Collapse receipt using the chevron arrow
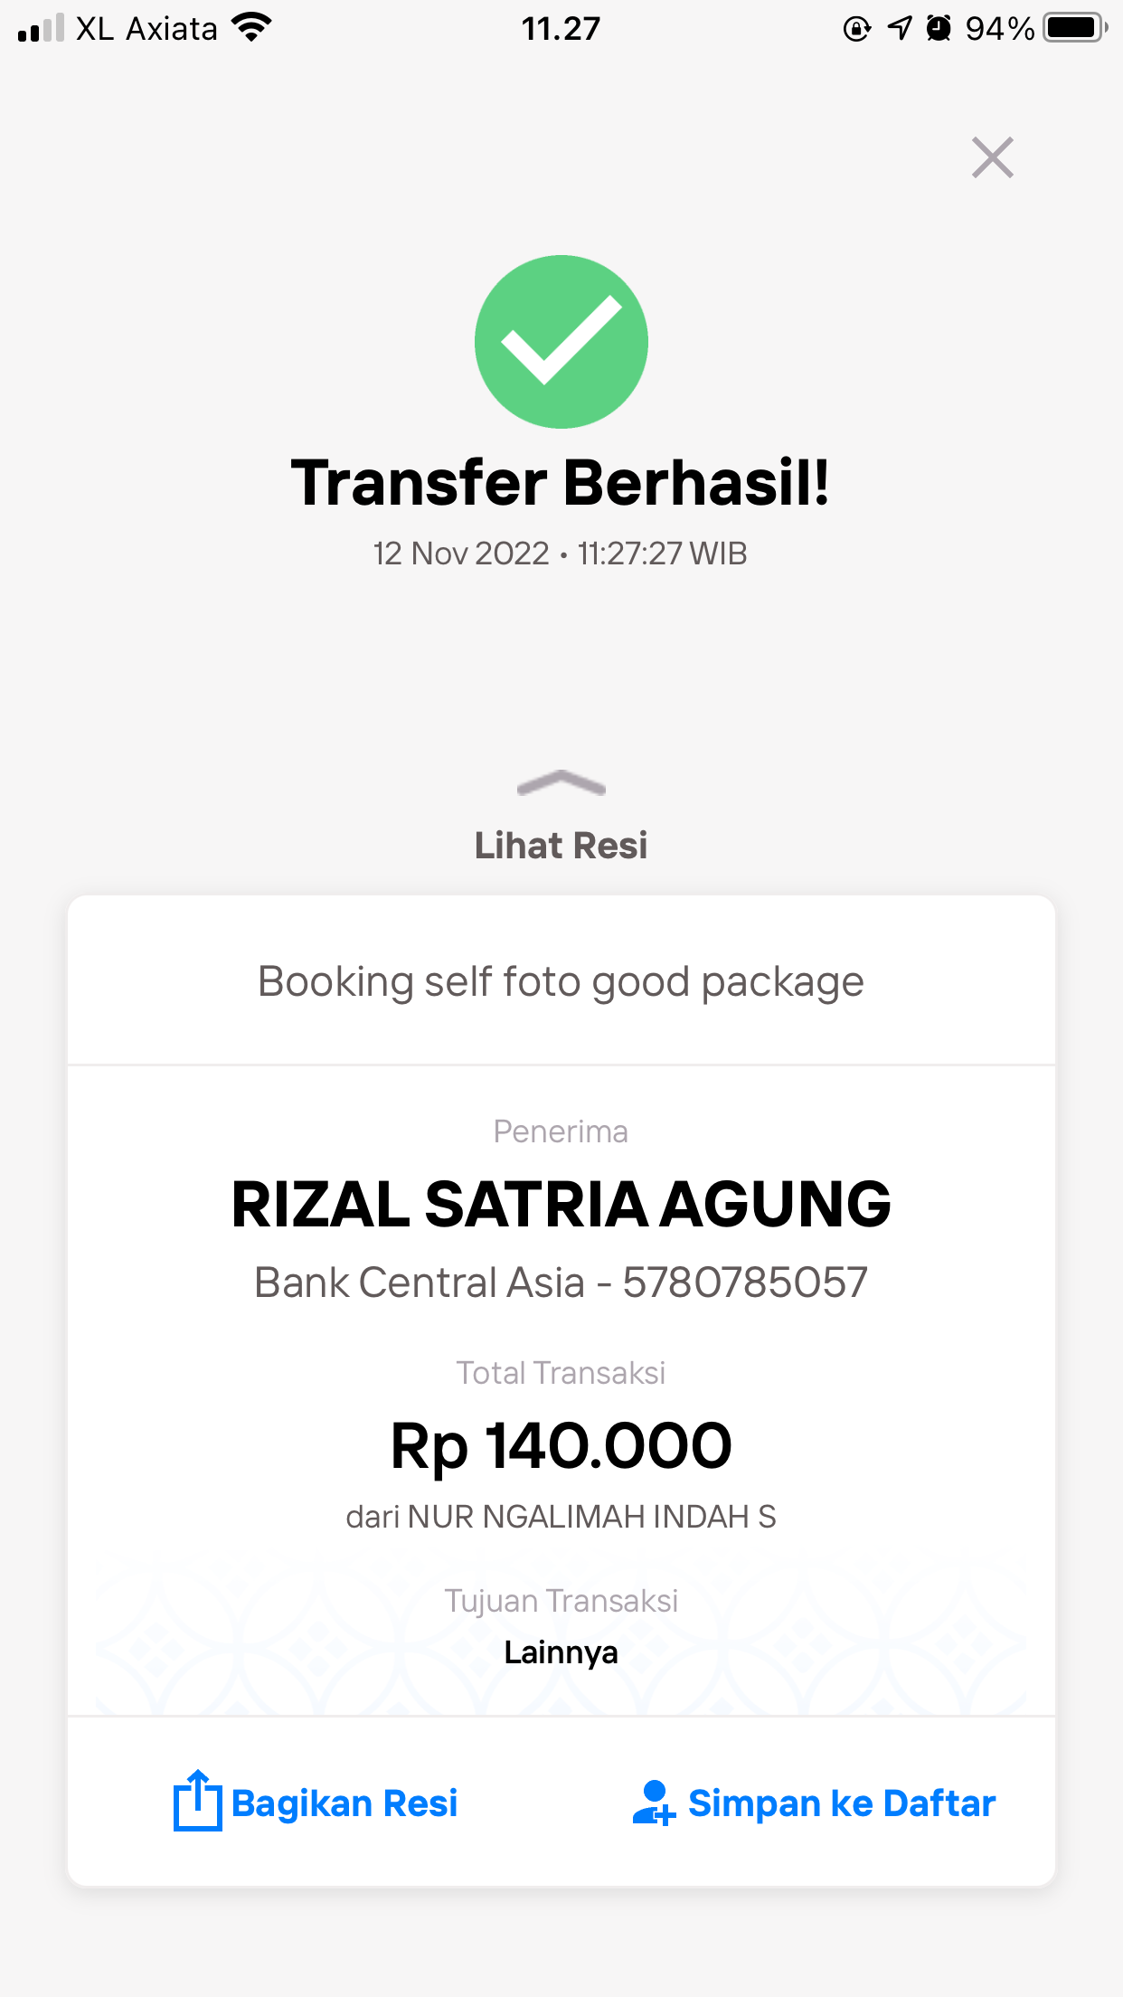This screenshot has width=1123, height=1997. pyautogui.click(x=561, y=783)
